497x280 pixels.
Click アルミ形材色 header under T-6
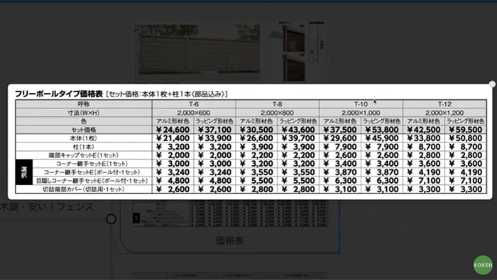(x=173, y=121)
